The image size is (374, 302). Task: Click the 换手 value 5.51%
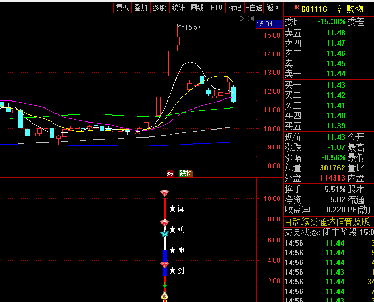coord(335,189)
